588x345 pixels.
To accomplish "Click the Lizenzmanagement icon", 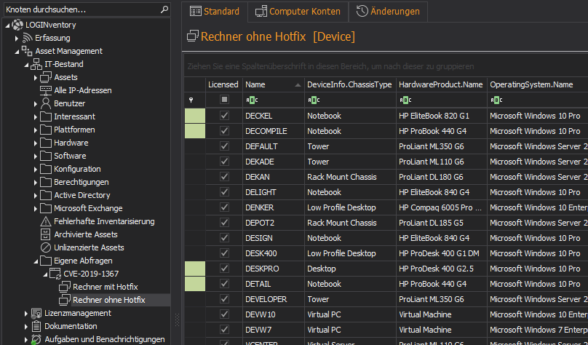I will [36, 314].
